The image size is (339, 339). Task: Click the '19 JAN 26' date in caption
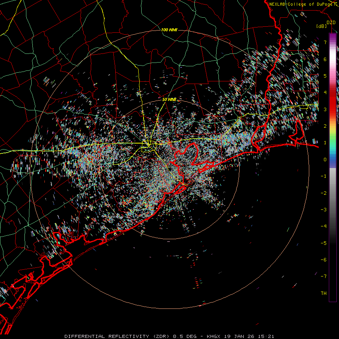[239, 336]
